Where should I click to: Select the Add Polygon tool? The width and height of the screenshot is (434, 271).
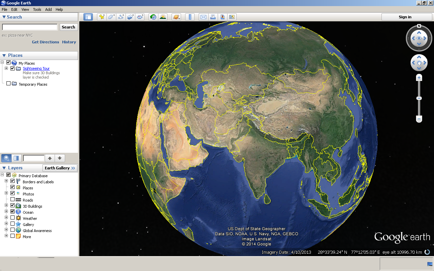coord(111,17)
